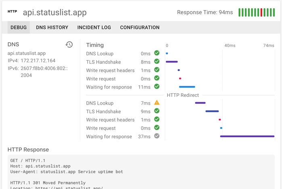Click the orange warning icon for 7ms DNS Lookup
The height and width of the screenshot is (189, 282).
pyautogui.click(x=157, y=103)
